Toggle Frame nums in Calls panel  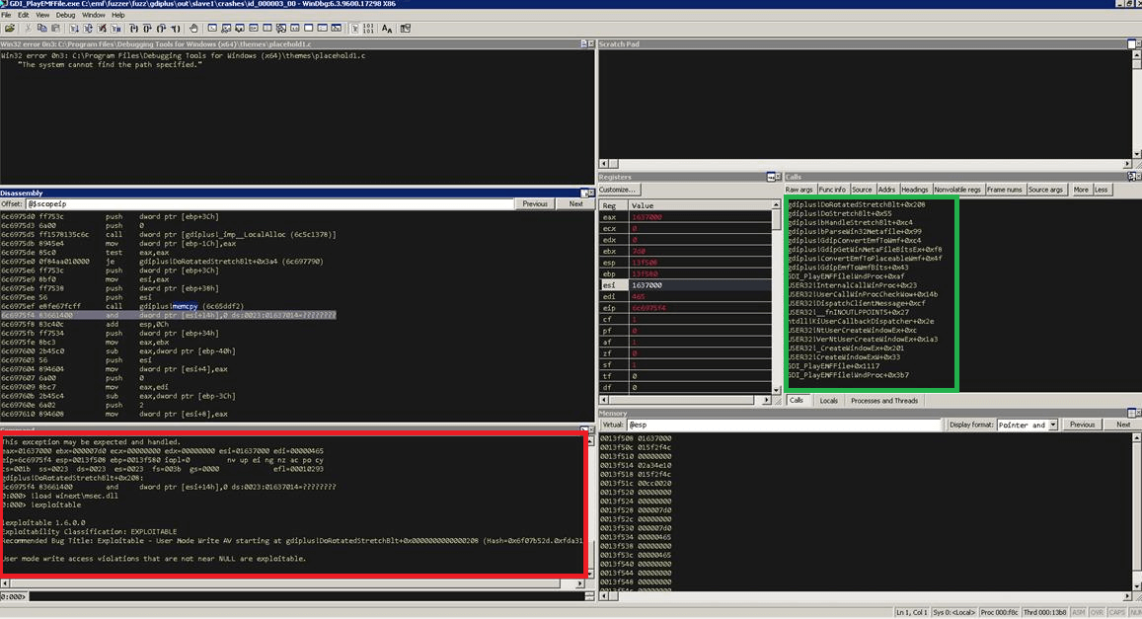(1005, 190)
